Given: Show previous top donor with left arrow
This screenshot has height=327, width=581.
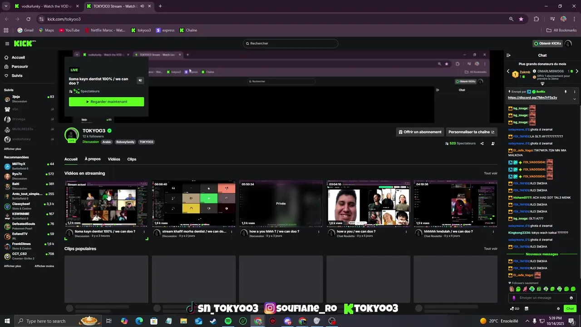Looking at the screenshot, I should 508,71.
